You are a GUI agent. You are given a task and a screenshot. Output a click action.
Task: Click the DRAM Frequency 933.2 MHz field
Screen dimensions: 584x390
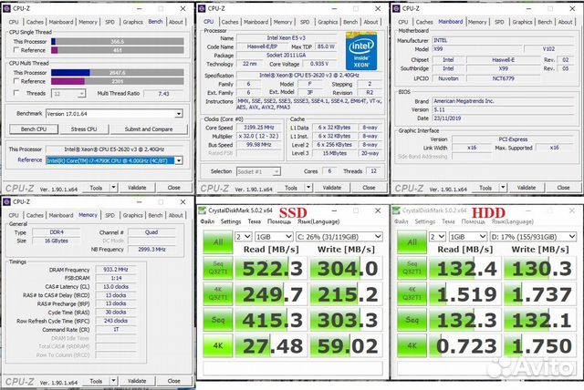(x=116, y=270)
